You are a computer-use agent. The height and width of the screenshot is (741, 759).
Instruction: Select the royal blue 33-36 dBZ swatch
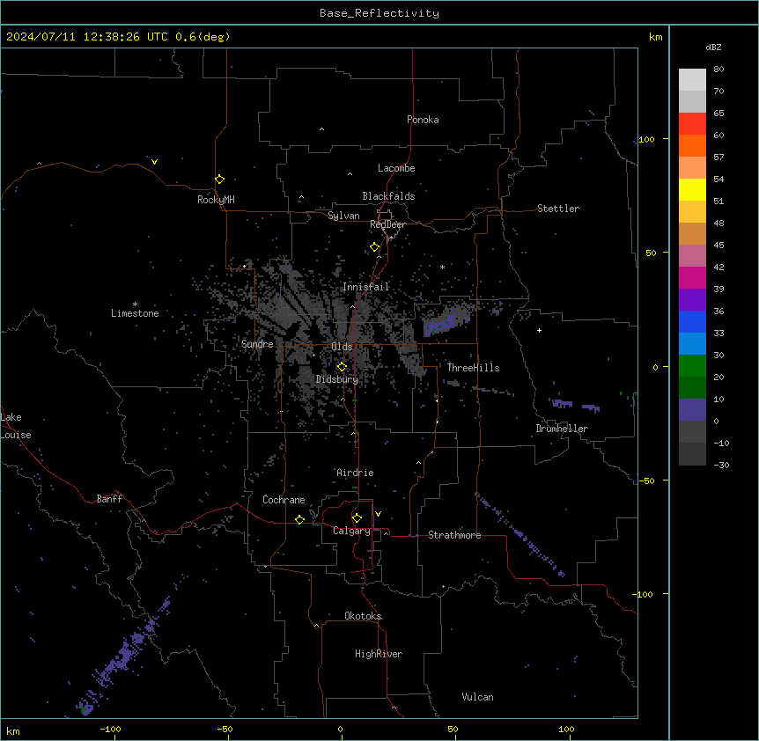tap(692, 321)
